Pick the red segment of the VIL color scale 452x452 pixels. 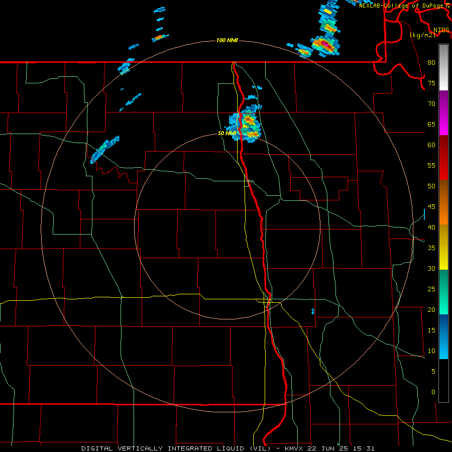tap(443, 158)
